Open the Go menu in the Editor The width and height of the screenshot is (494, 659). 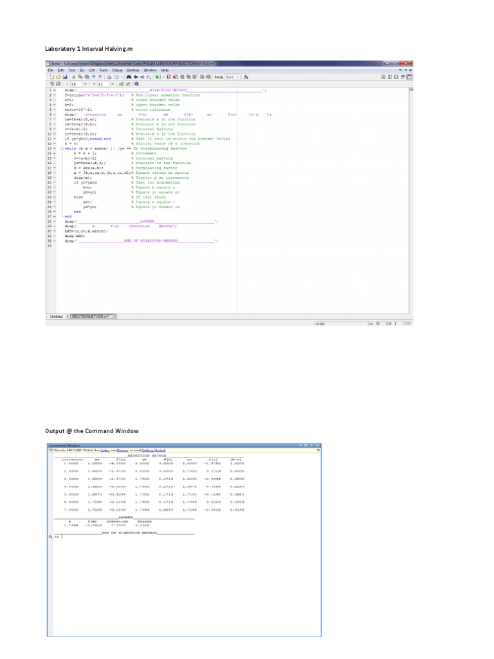[82, 70]
